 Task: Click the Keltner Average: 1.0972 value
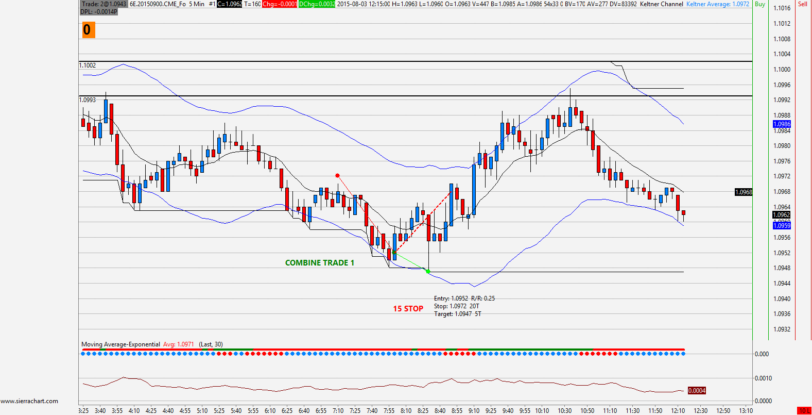coord(718,4)
